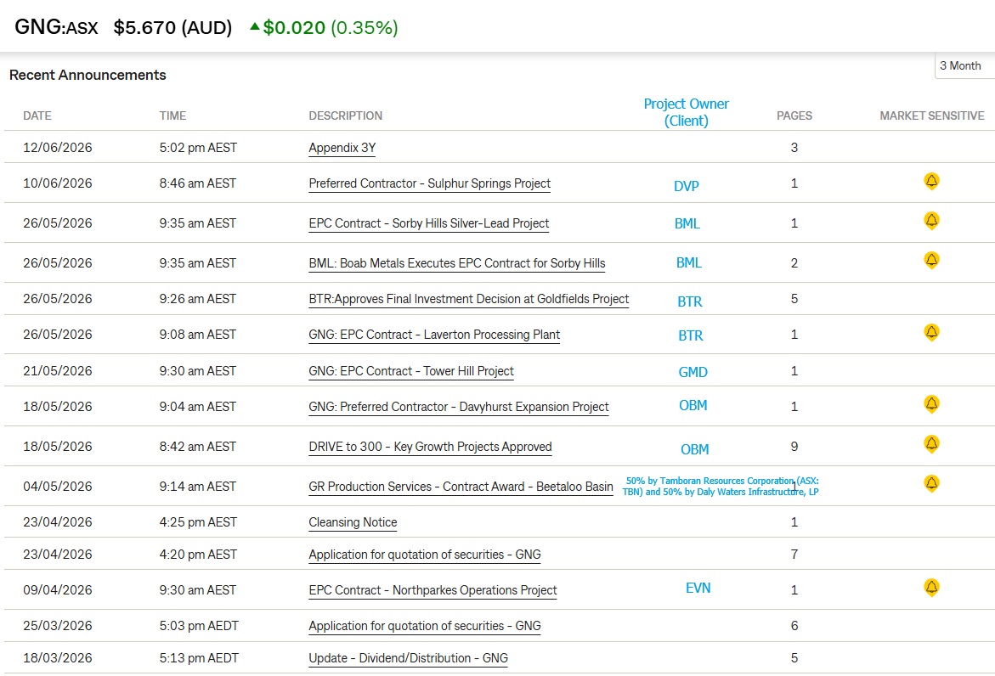995x676 pixels.
Task: Open the Cleansing Notice announcement
Action: [353, 522]
